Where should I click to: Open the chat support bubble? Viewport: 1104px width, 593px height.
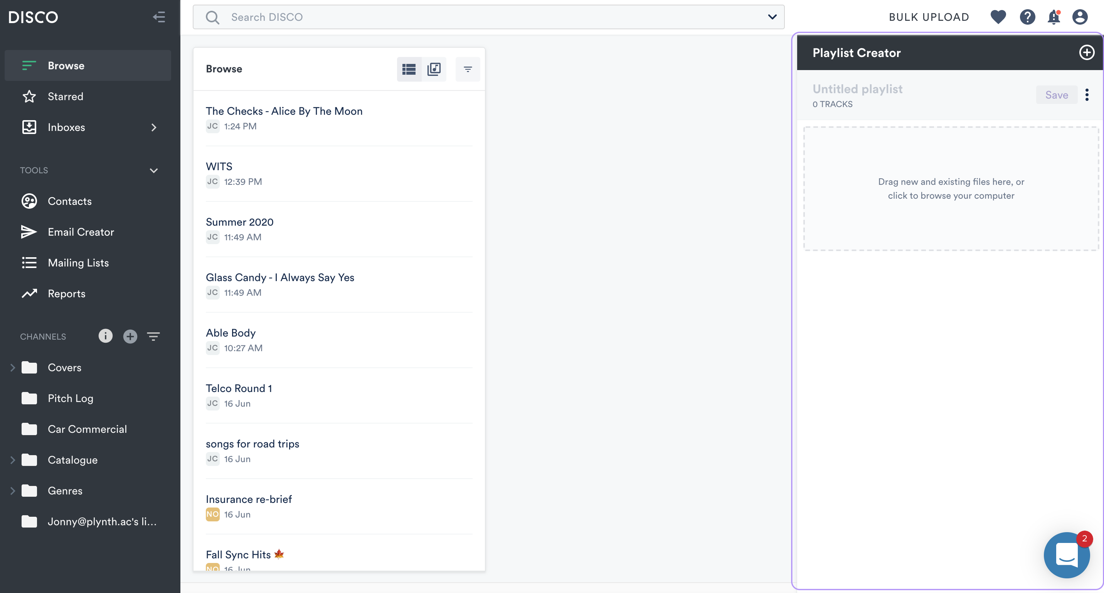1066,555
